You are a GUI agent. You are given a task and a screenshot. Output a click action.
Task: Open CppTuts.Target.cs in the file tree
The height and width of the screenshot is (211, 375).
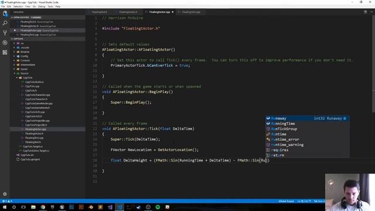tap(33, 147)
